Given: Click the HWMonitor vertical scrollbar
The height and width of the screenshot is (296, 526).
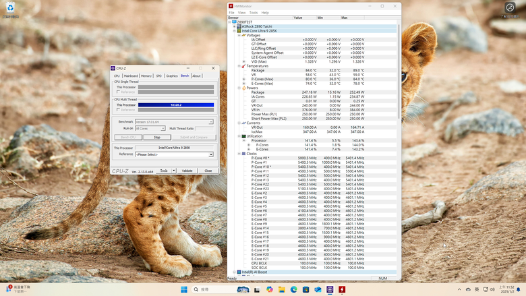Looking at the screenshot, I should [x=399, y=71].
